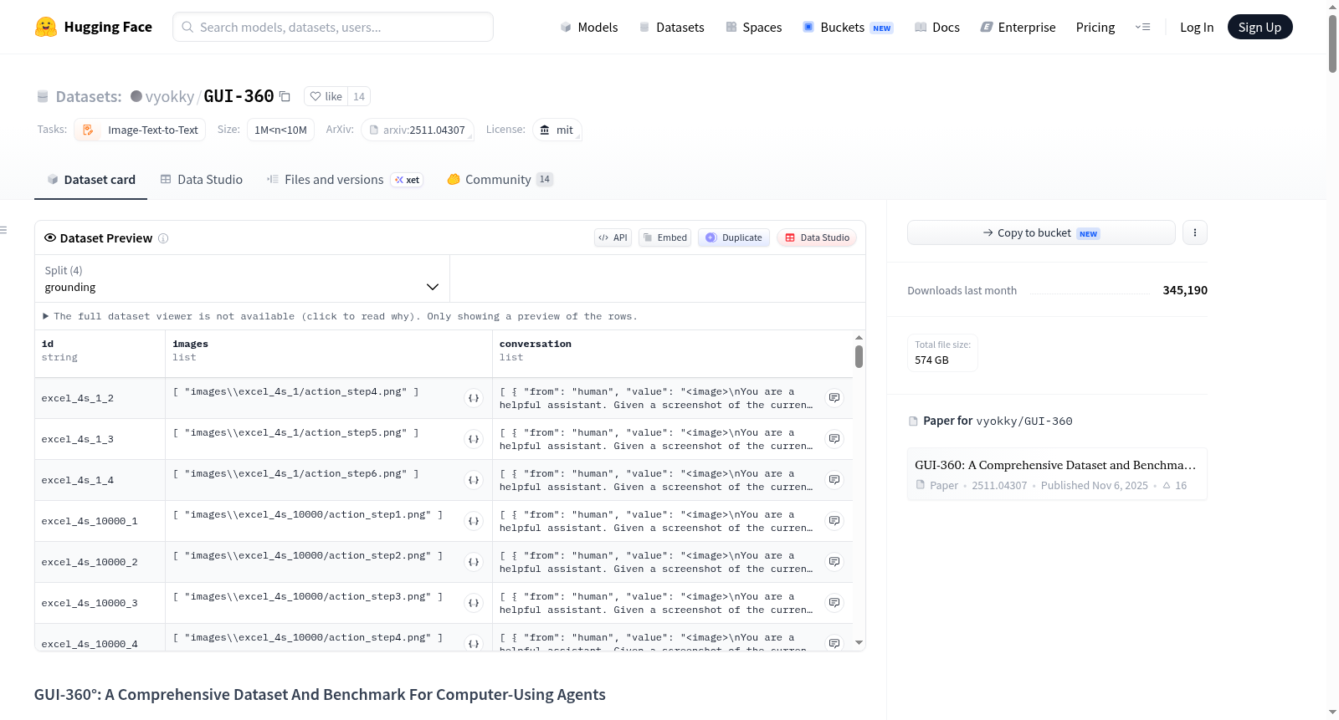Focus the search models, datasets, users field

click(x=333, y=27)
